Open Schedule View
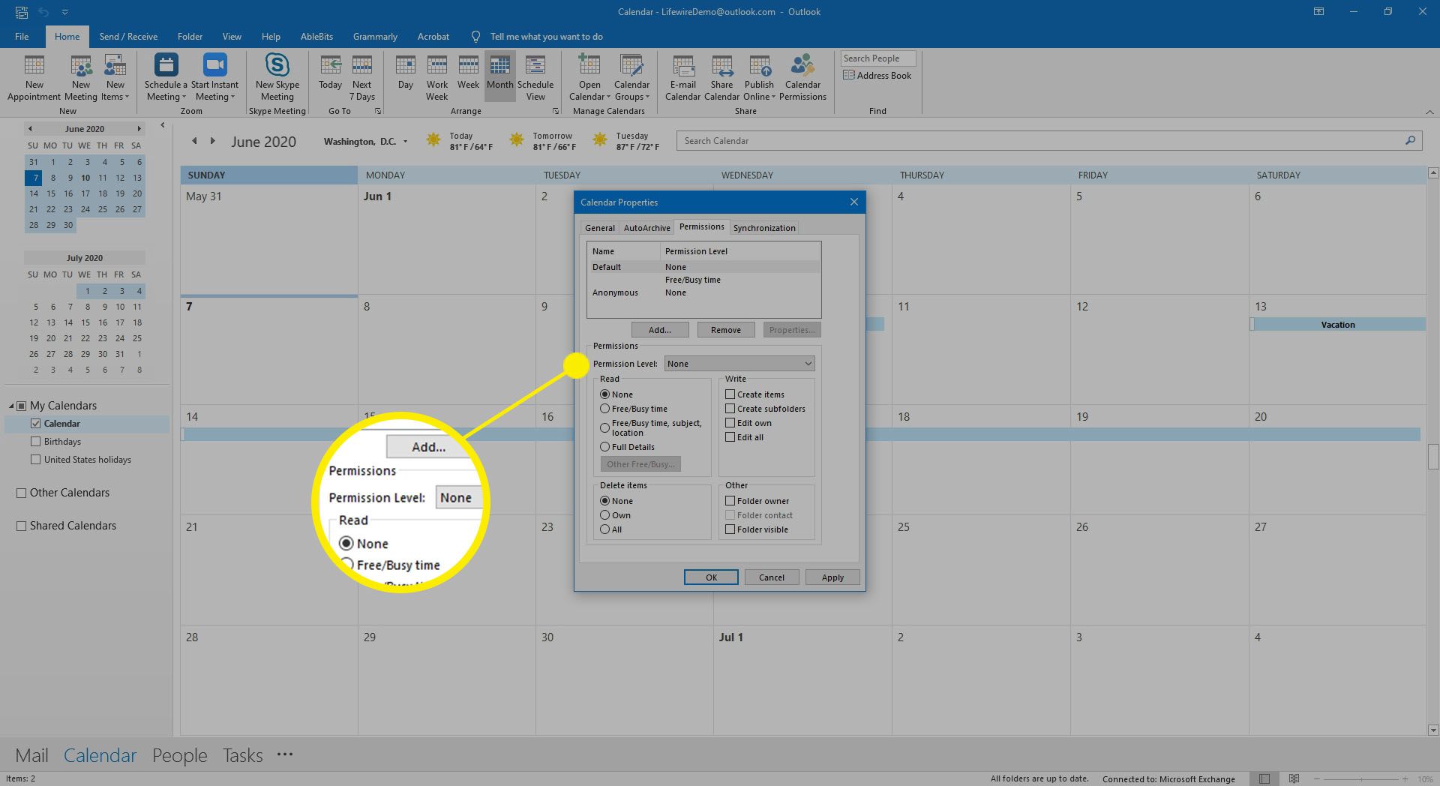The width and height of the screenshot is (1440, 786). tap(535, 77)
